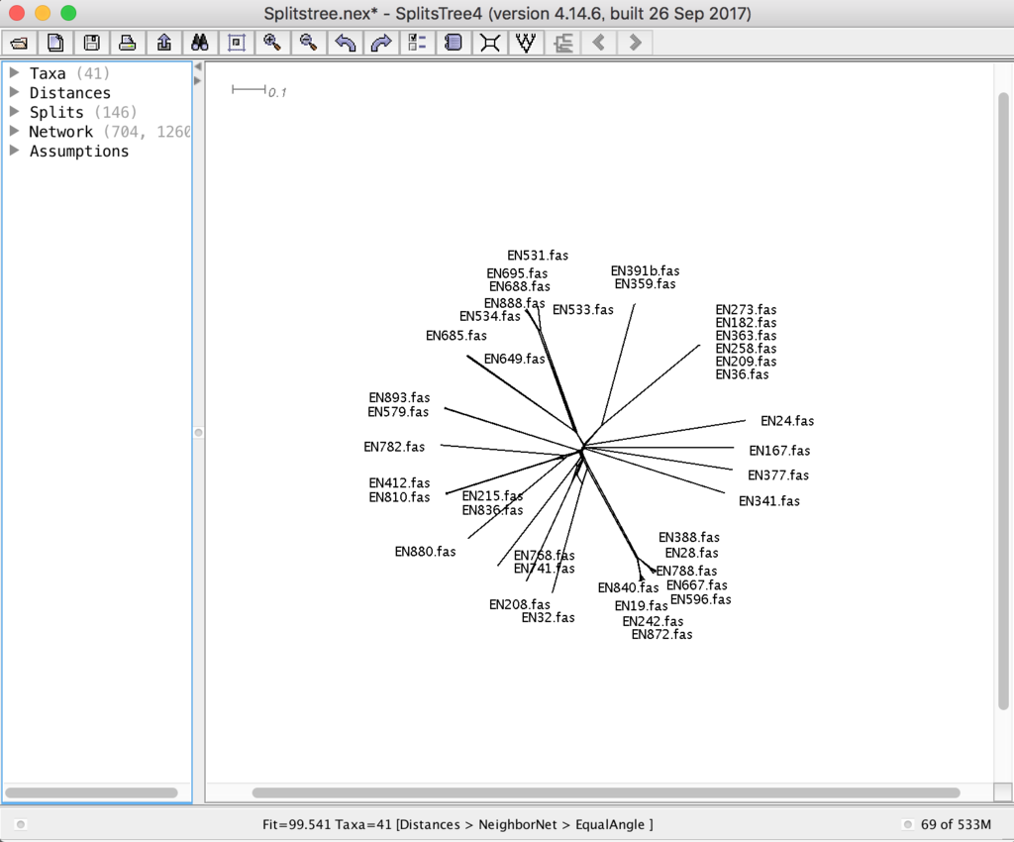This screenshot has height=842, width=1014.
Task: Click the Undo arrow icon
Action: [346, 44]
